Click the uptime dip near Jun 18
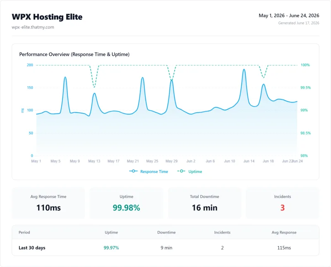 pyautogui.click(x=263, y=77)
